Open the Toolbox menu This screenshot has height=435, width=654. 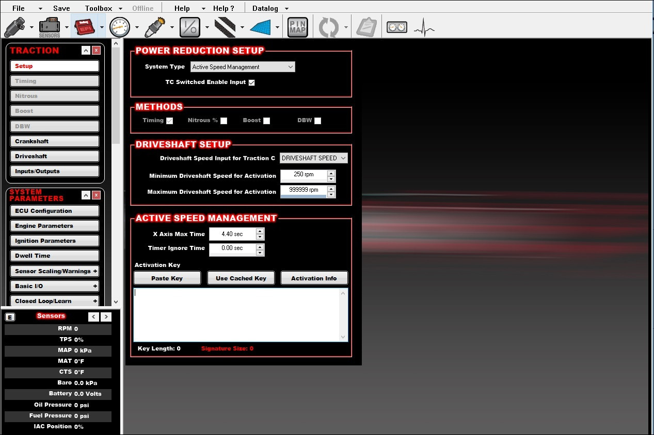(x=98, y=8)
